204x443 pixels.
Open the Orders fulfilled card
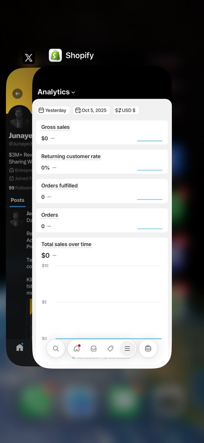pos(102,191)
